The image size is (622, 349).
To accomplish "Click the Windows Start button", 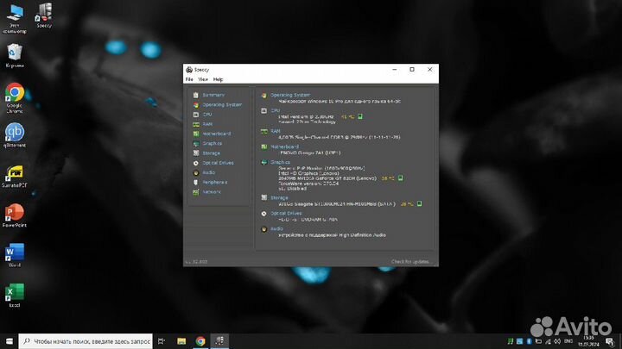I will click(9, 341).
